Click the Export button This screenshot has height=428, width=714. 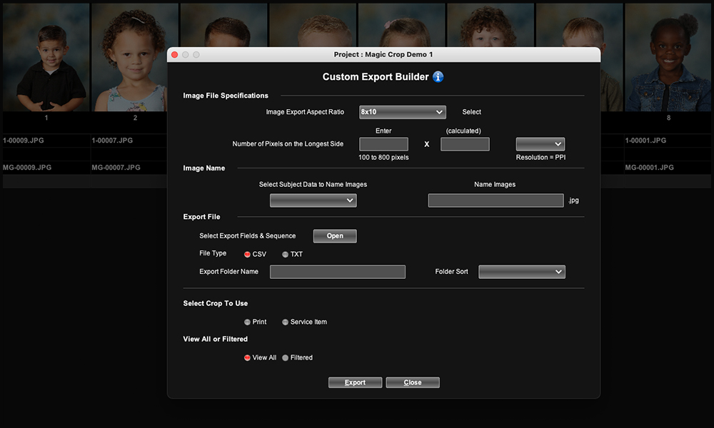click(355, 382)
